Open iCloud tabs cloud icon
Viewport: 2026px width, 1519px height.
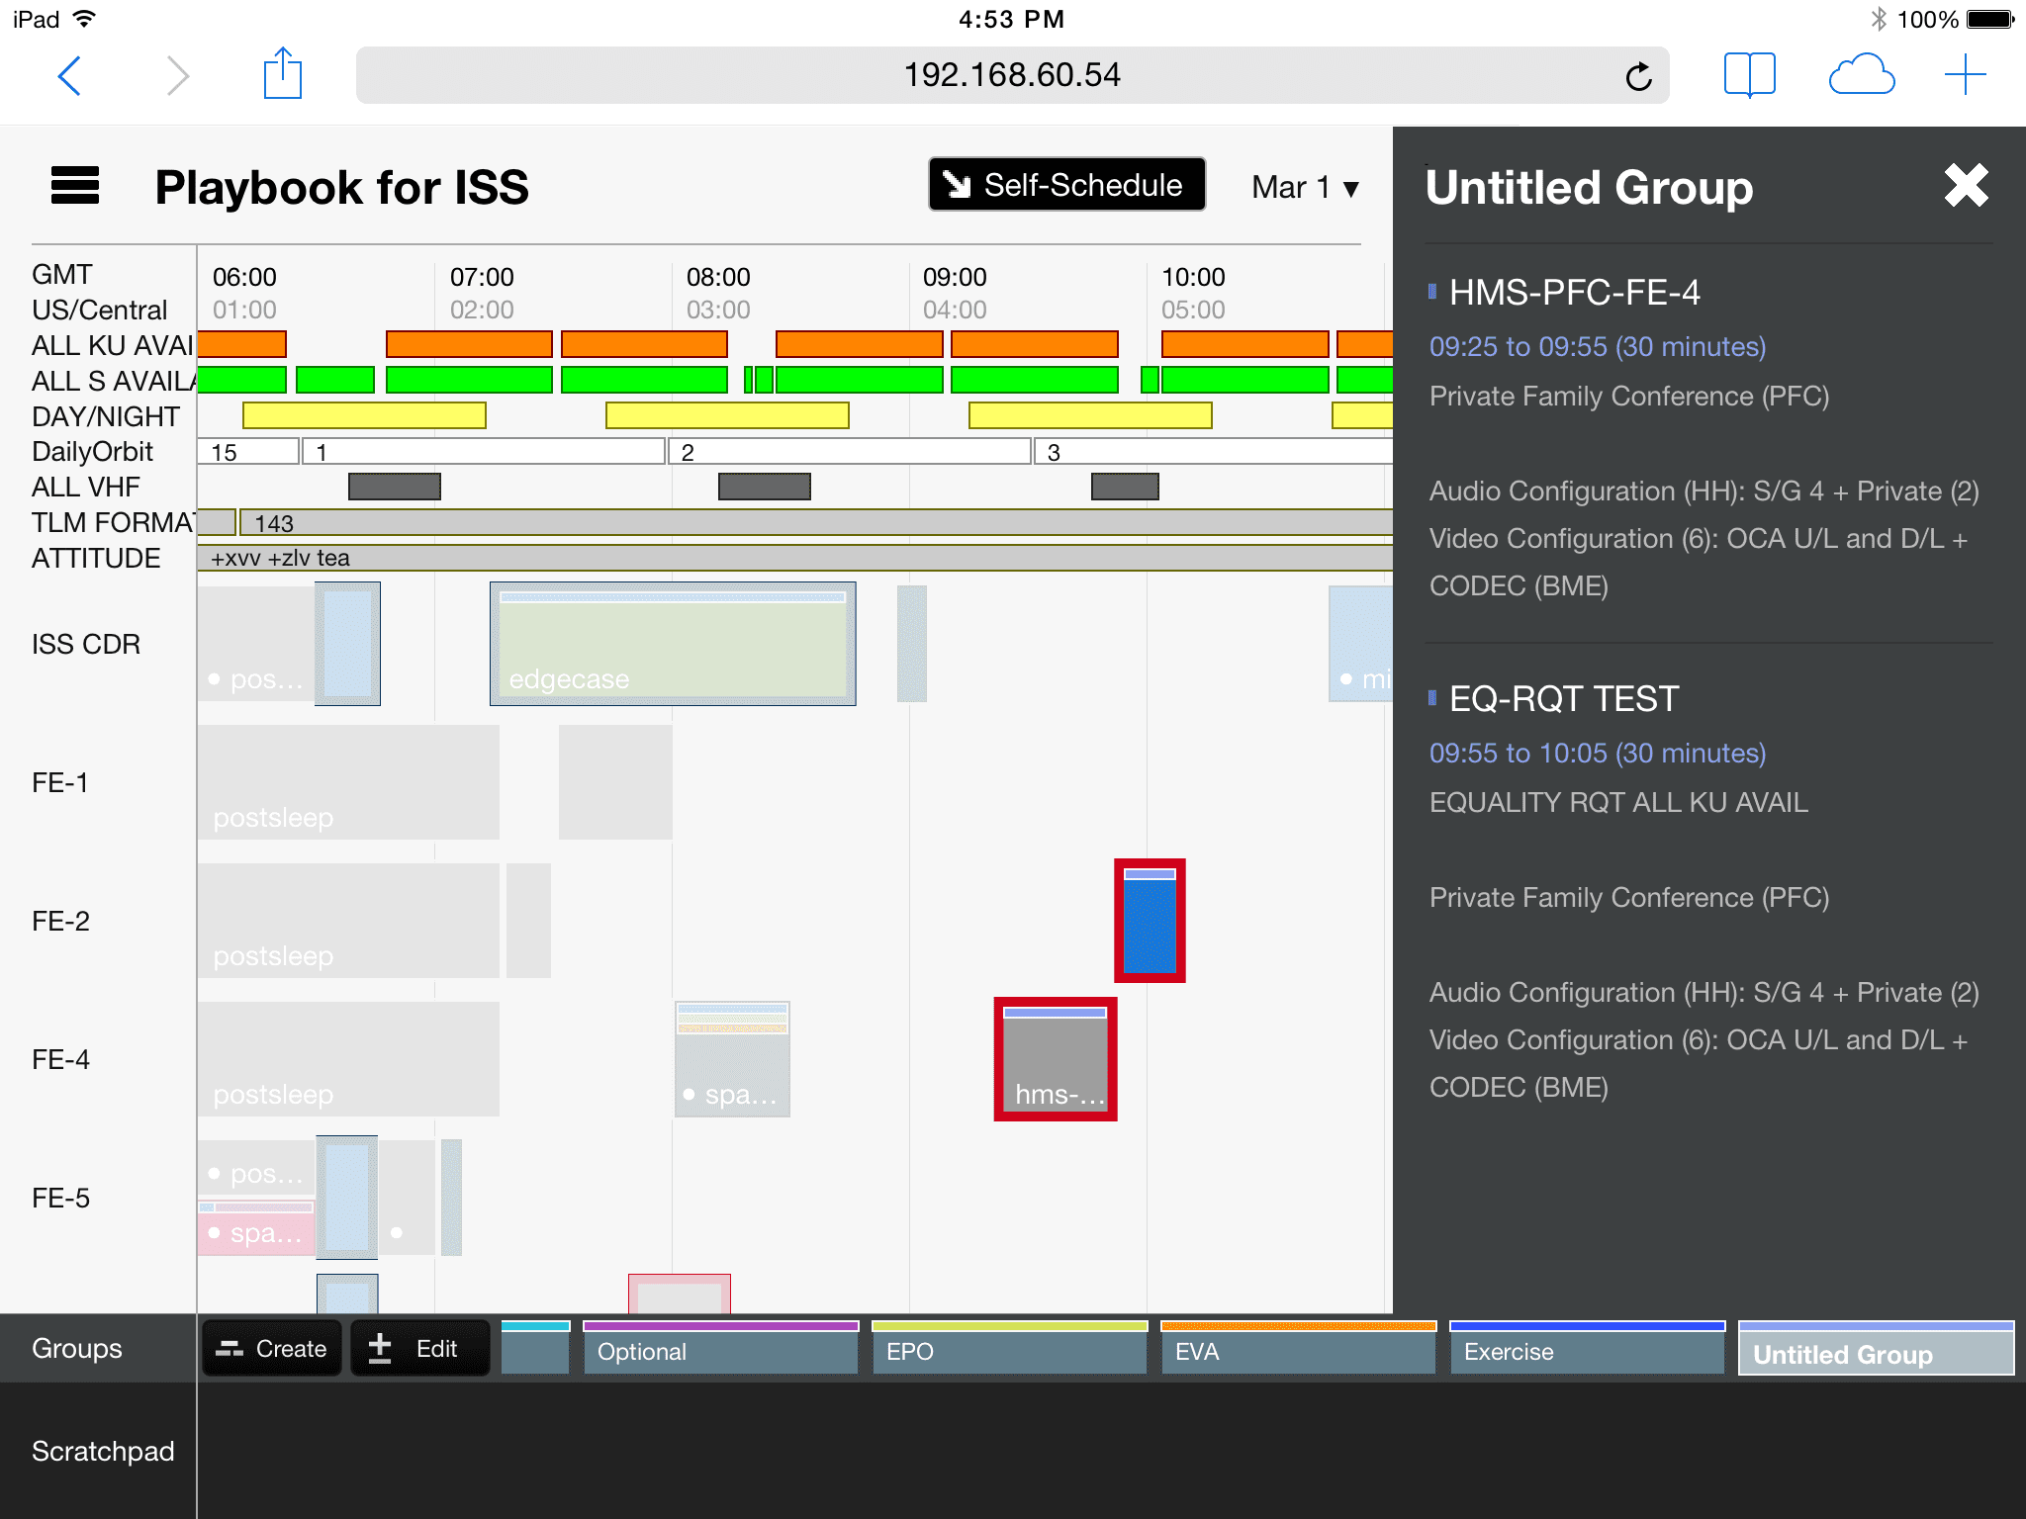point(1861,75)
